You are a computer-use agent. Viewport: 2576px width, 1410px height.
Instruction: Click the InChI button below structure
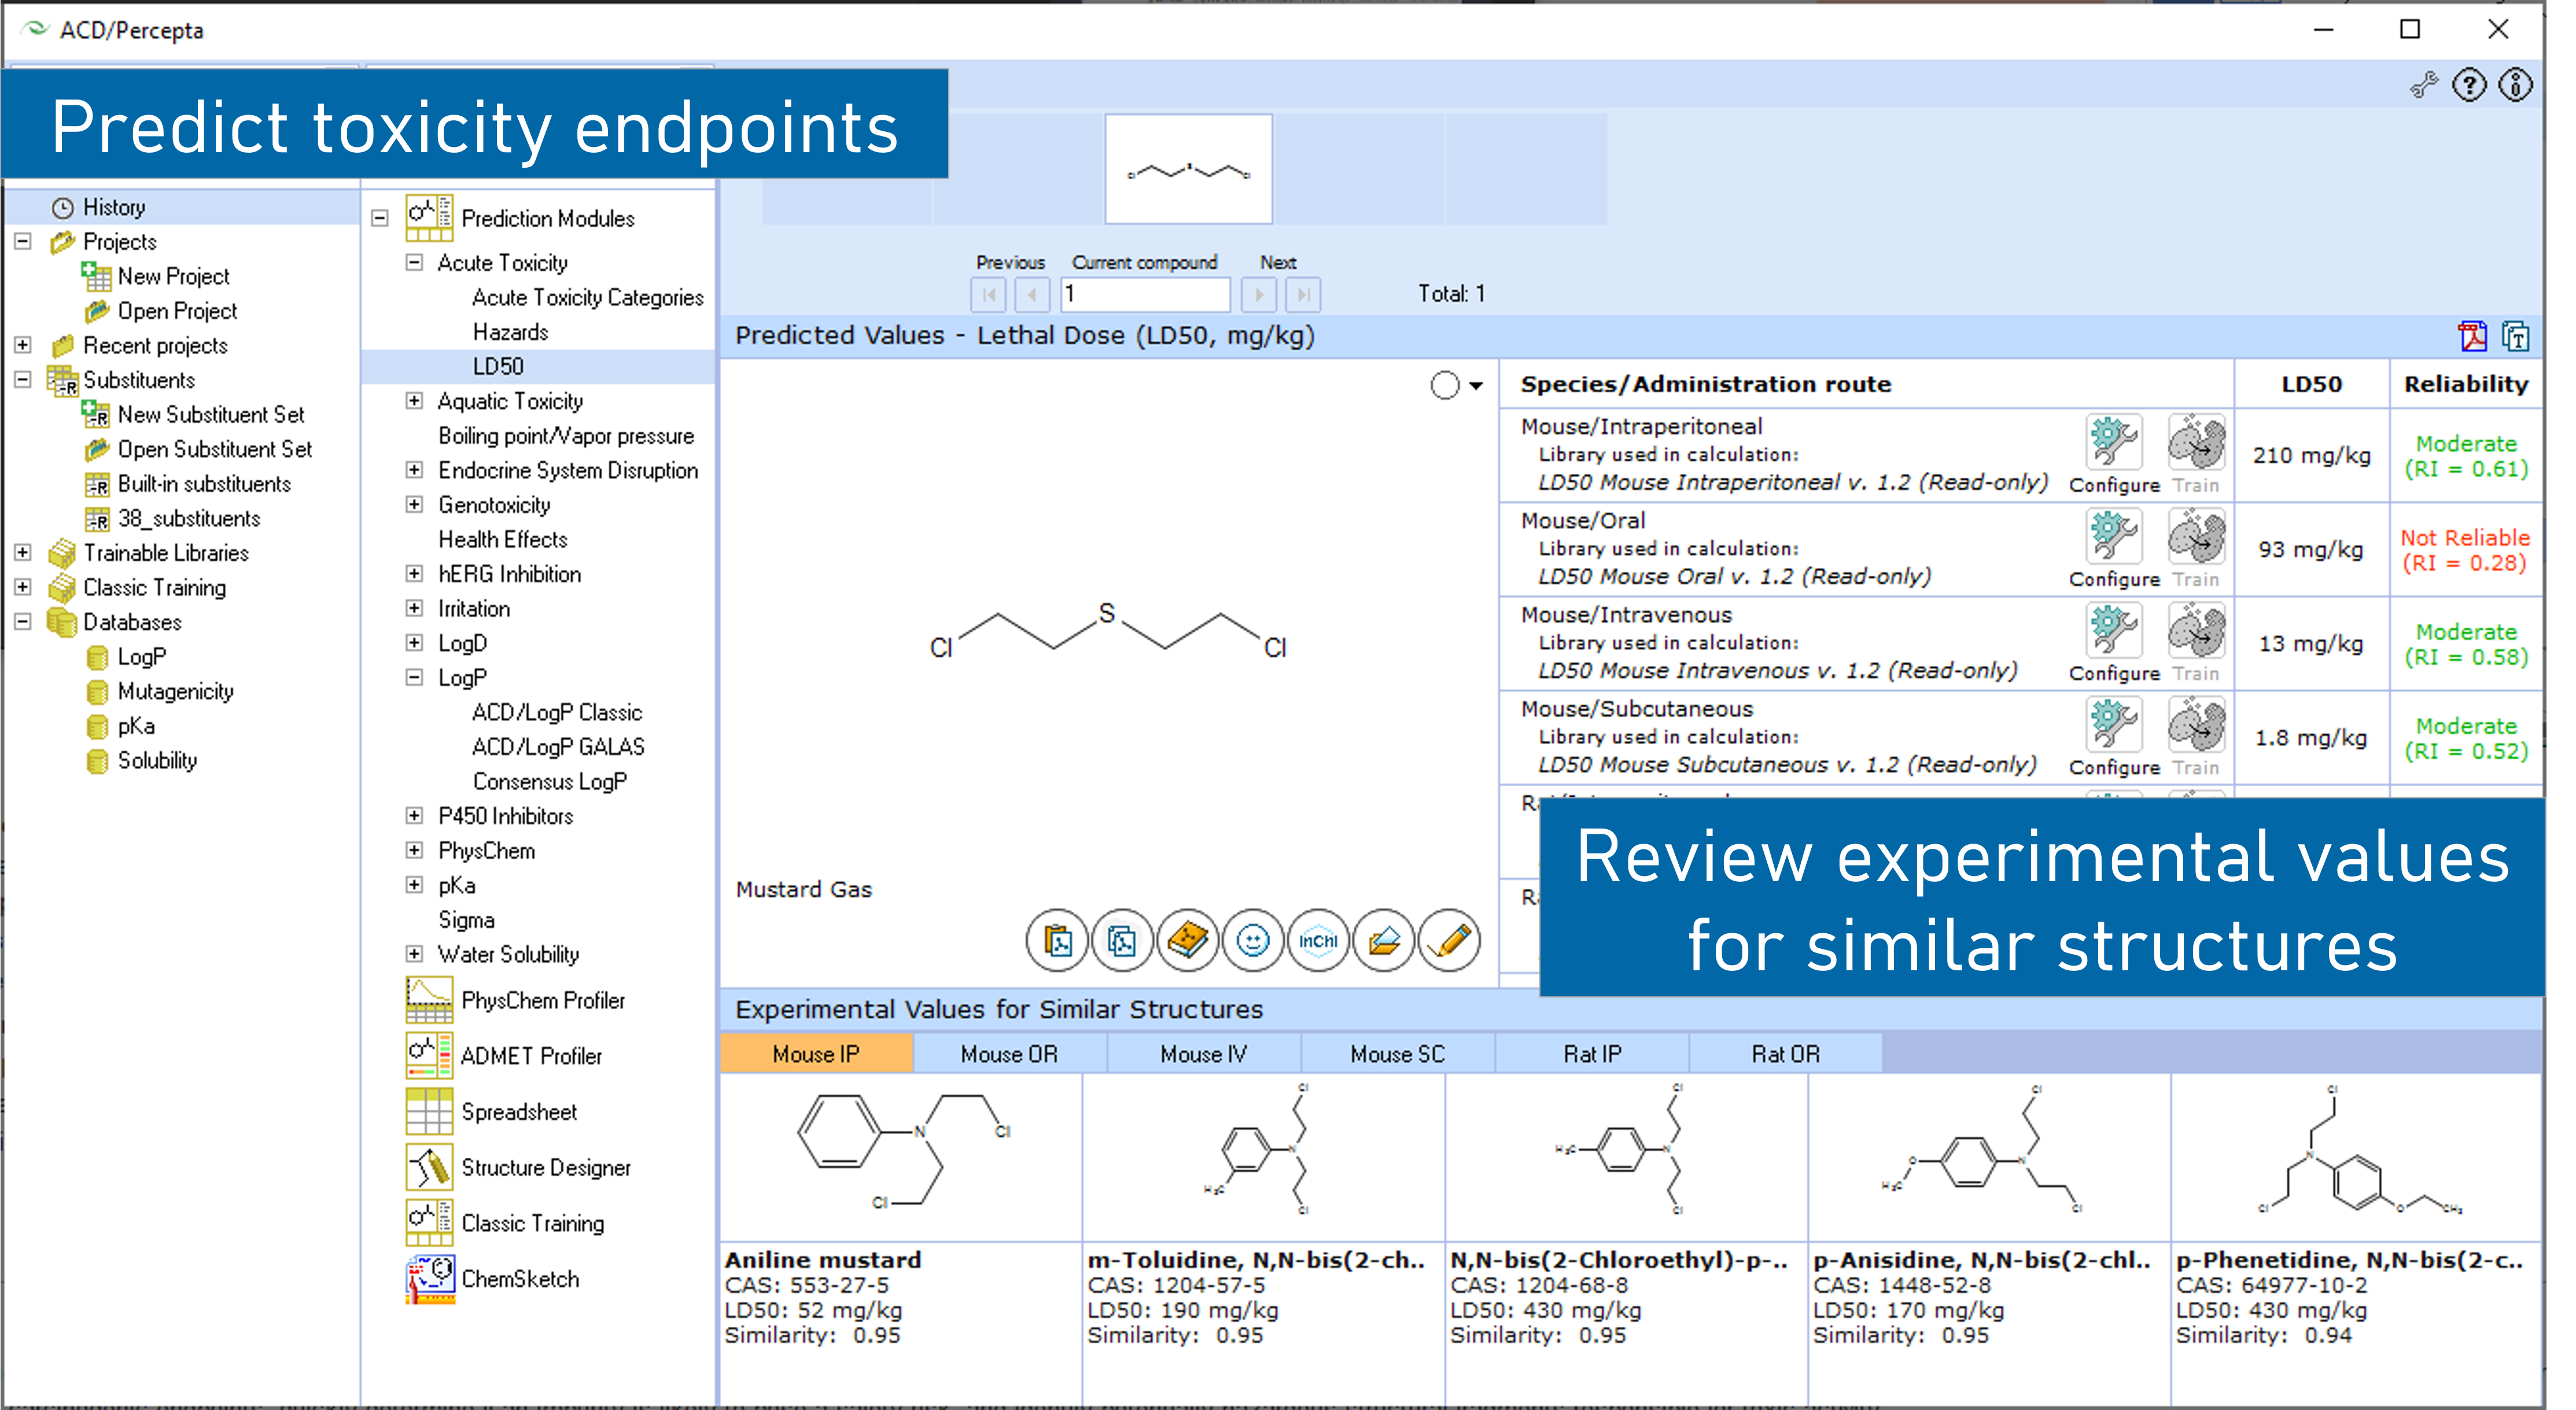tap(1317, 941)
